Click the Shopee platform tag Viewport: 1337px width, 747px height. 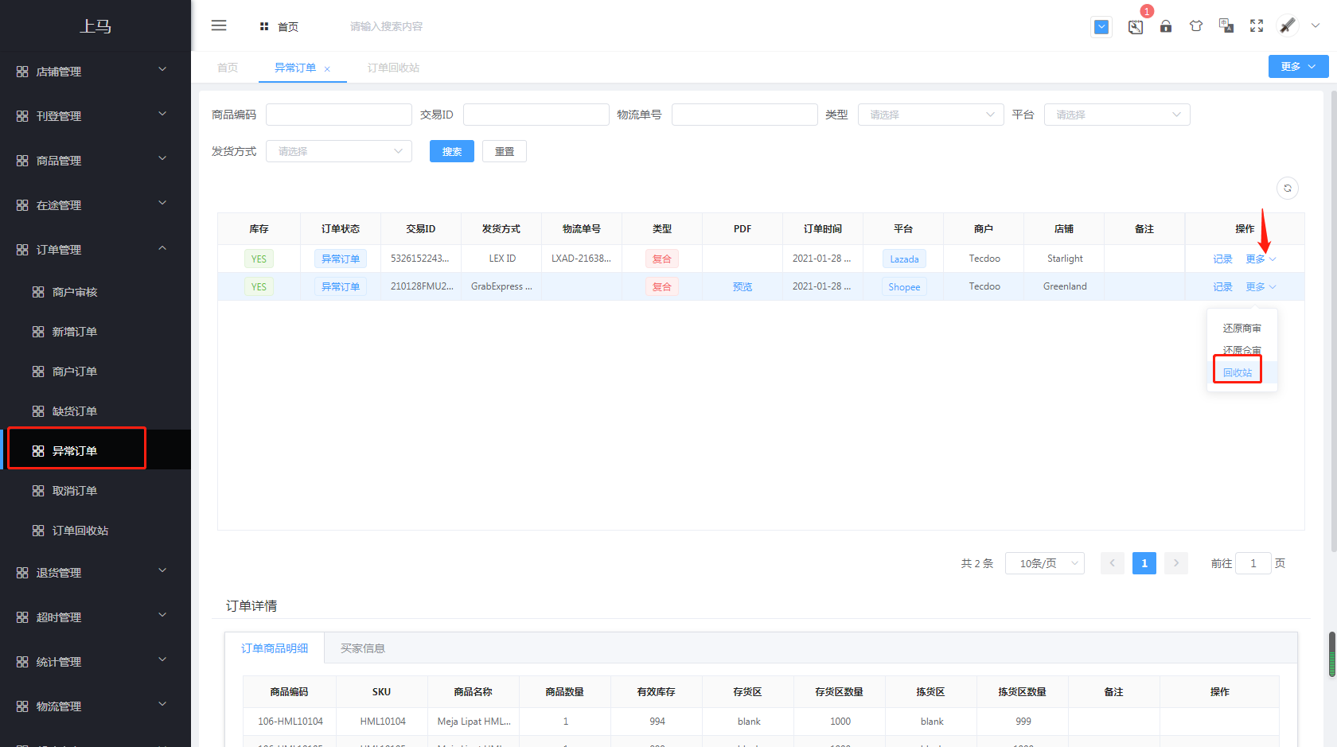pyautogui.click(x=904, y=287)
